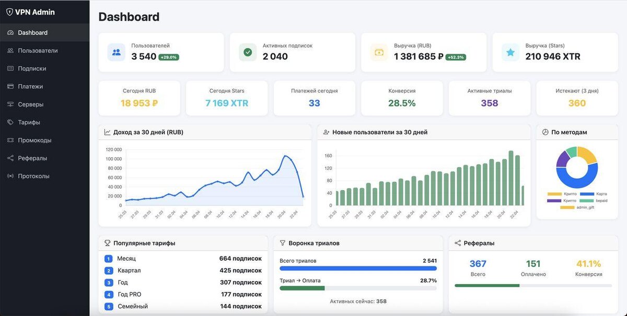Click the blue Всего триалов progress bar
The width and height of the screenshot is (627, 316).
(x=358, y=268)
